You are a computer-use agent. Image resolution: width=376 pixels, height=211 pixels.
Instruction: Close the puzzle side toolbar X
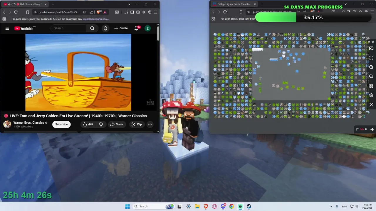(x=371, y=105)
